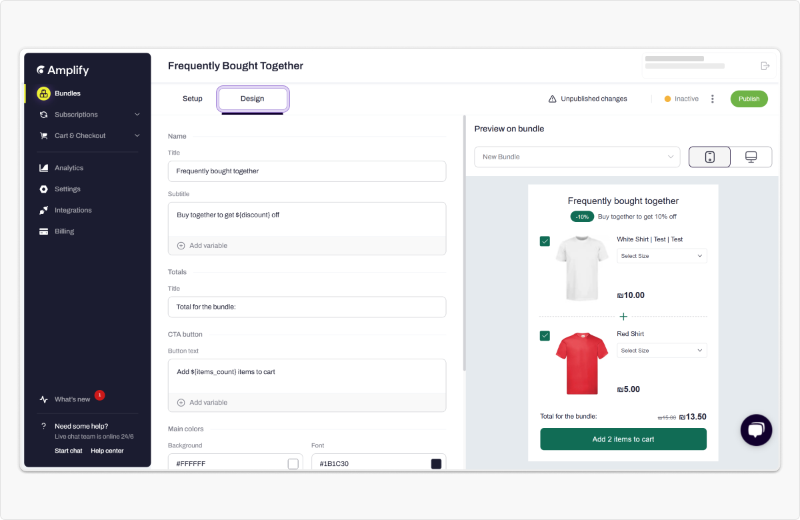Click the Help center link
Viewport: 800px width, 520px height.
(107, 451)
